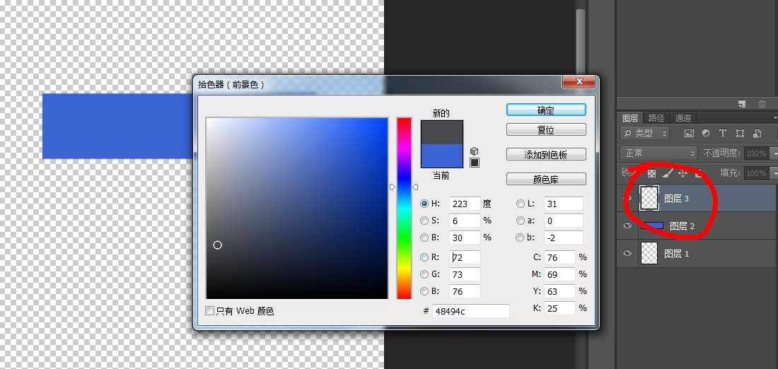This screenshot has width=778, height=369.
Task: Switch to the 路径 tab
Action: click(656, 118)
